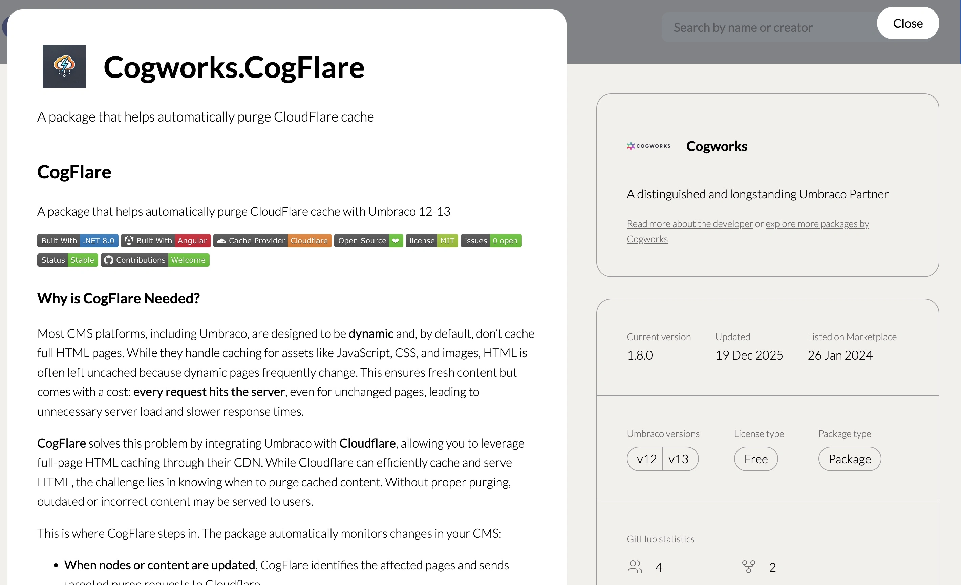
Task: Click the Angular shield icon on Built With badge
Action: pos(129,241)
